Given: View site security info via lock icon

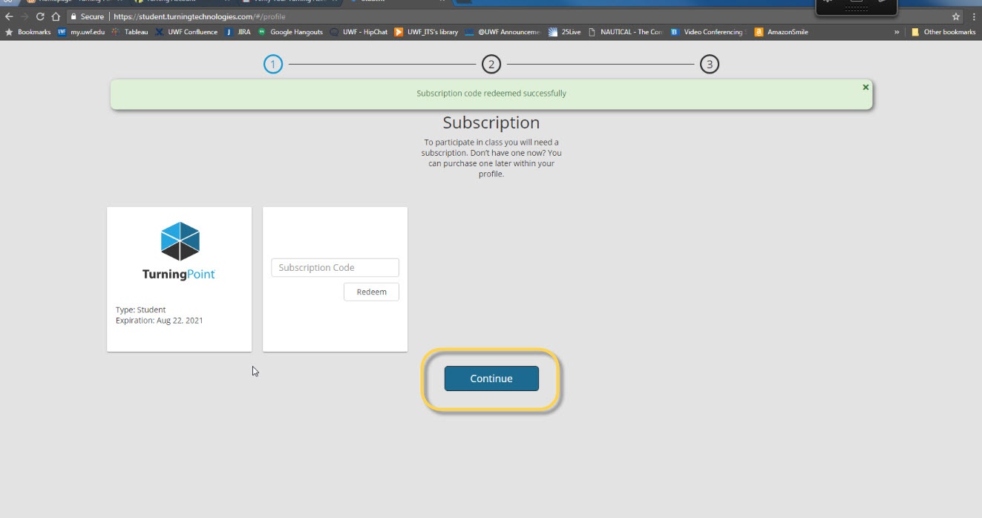Looking at the screenshot, I should point(73,16).
